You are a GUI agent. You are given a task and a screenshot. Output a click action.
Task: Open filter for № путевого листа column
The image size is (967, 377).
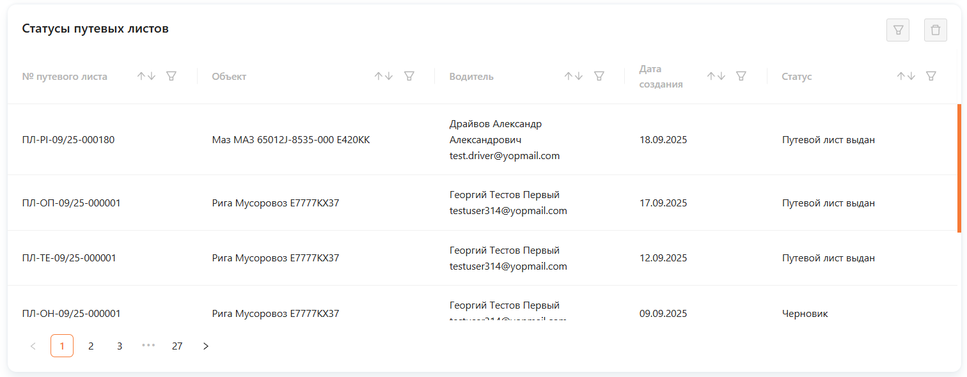pos(171,76)
